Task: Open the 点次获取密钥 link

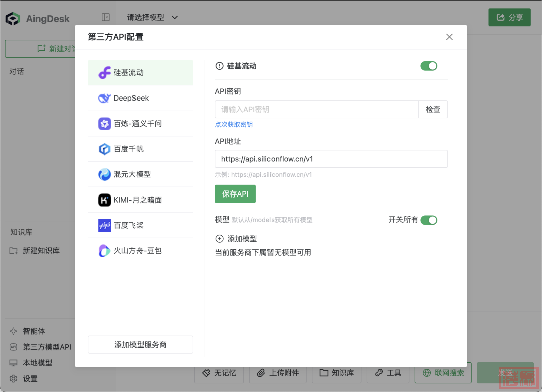Action: [234, 124]
